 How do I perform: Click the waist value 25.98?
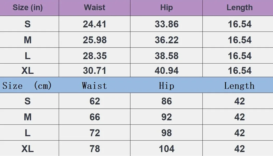coord(95,40)
